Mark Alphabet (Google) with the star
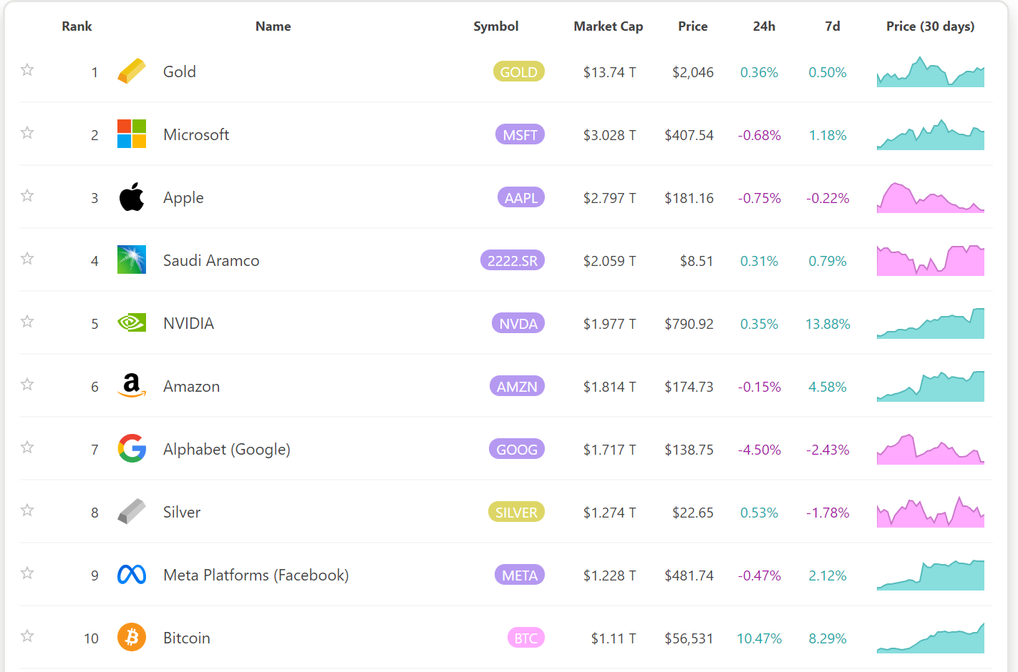 (x=27, y=447)
